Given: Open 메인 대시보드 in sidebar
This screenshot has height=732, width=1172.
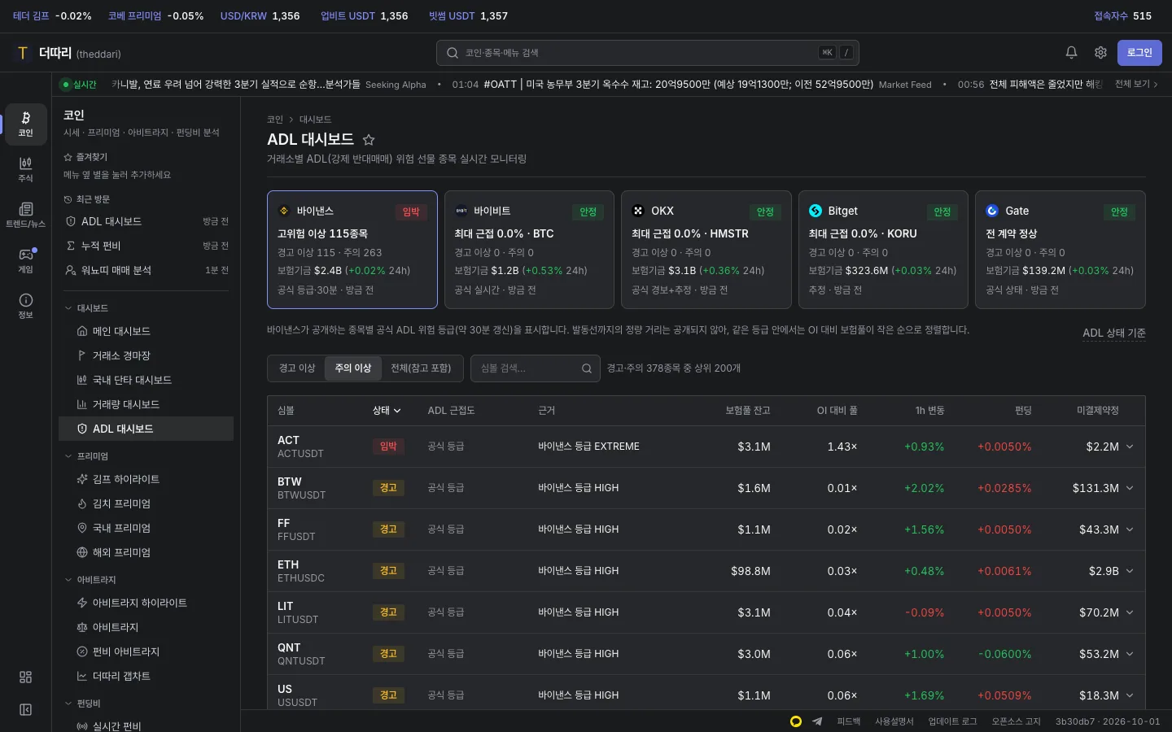Looking at the screenshot, I should click(146, 331).
